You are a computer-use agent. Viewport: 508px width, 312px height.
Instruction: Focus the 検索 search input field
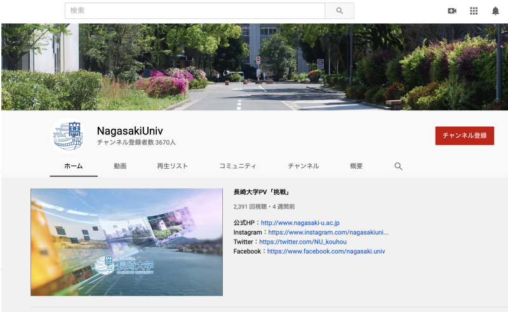coord(195,11)
